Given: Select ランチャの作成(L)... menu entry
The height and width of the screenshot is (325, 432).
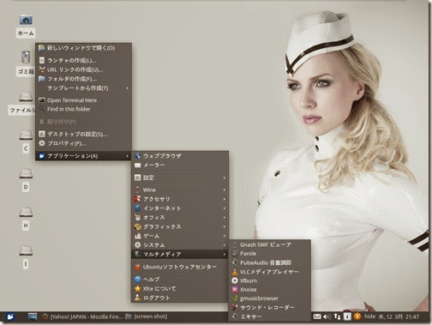Looking at the screenshot, I should tap(83, 60).
